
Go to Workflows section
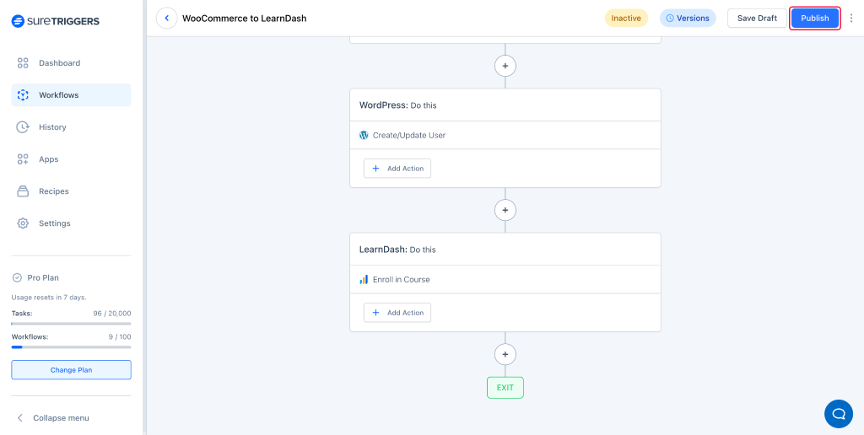(71, 94)
